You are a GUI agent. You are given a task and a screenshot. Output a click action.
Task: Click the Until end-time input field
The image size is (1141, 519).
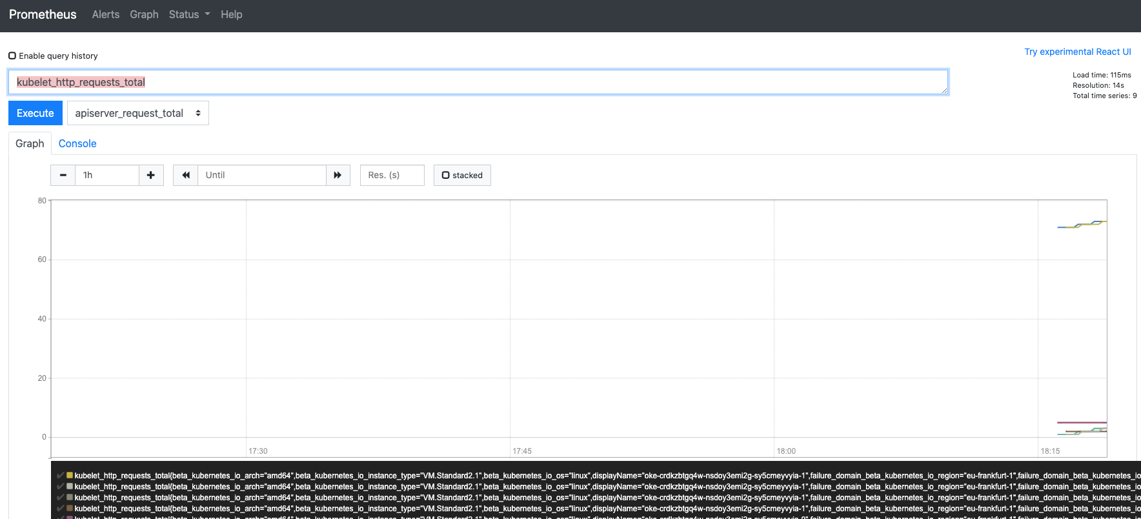(262, 175)
